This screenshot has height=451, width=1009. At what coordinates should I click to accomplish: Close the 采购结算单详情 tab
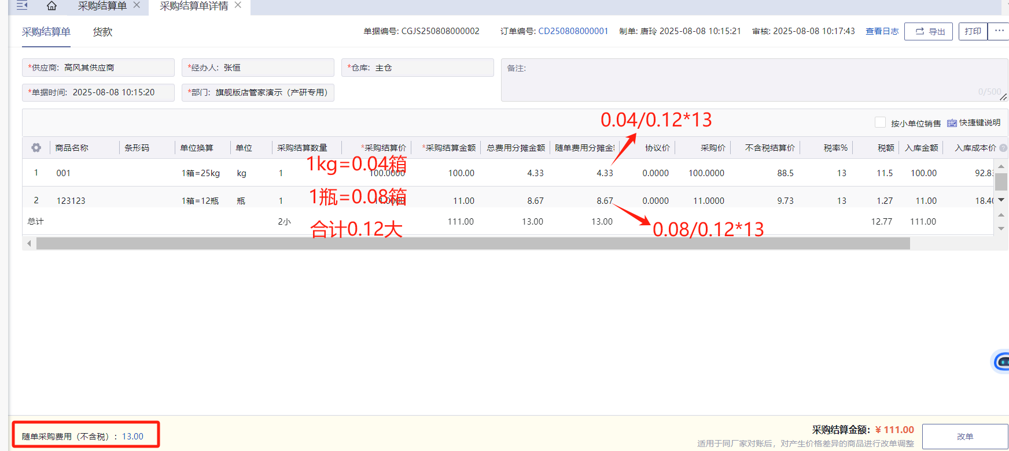[238, 5]
